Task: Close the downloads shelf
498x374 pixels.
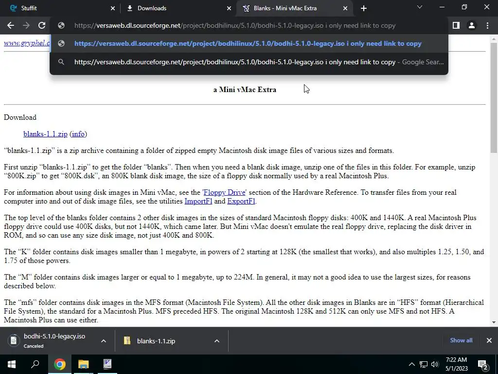Action: 489,340
